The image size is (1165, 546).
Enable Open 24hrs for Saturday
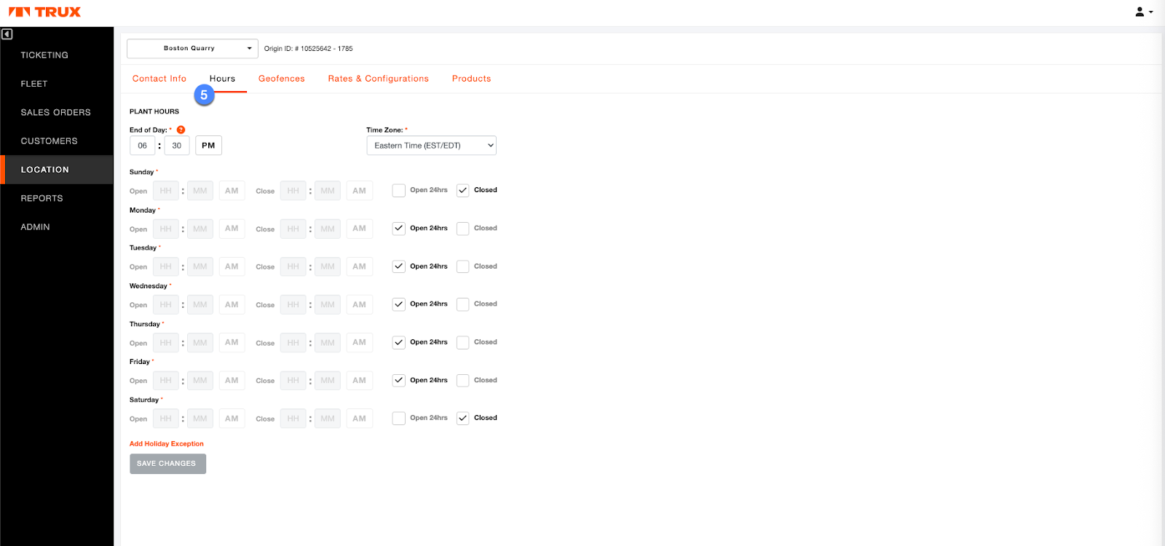click(x=399, y=419)
